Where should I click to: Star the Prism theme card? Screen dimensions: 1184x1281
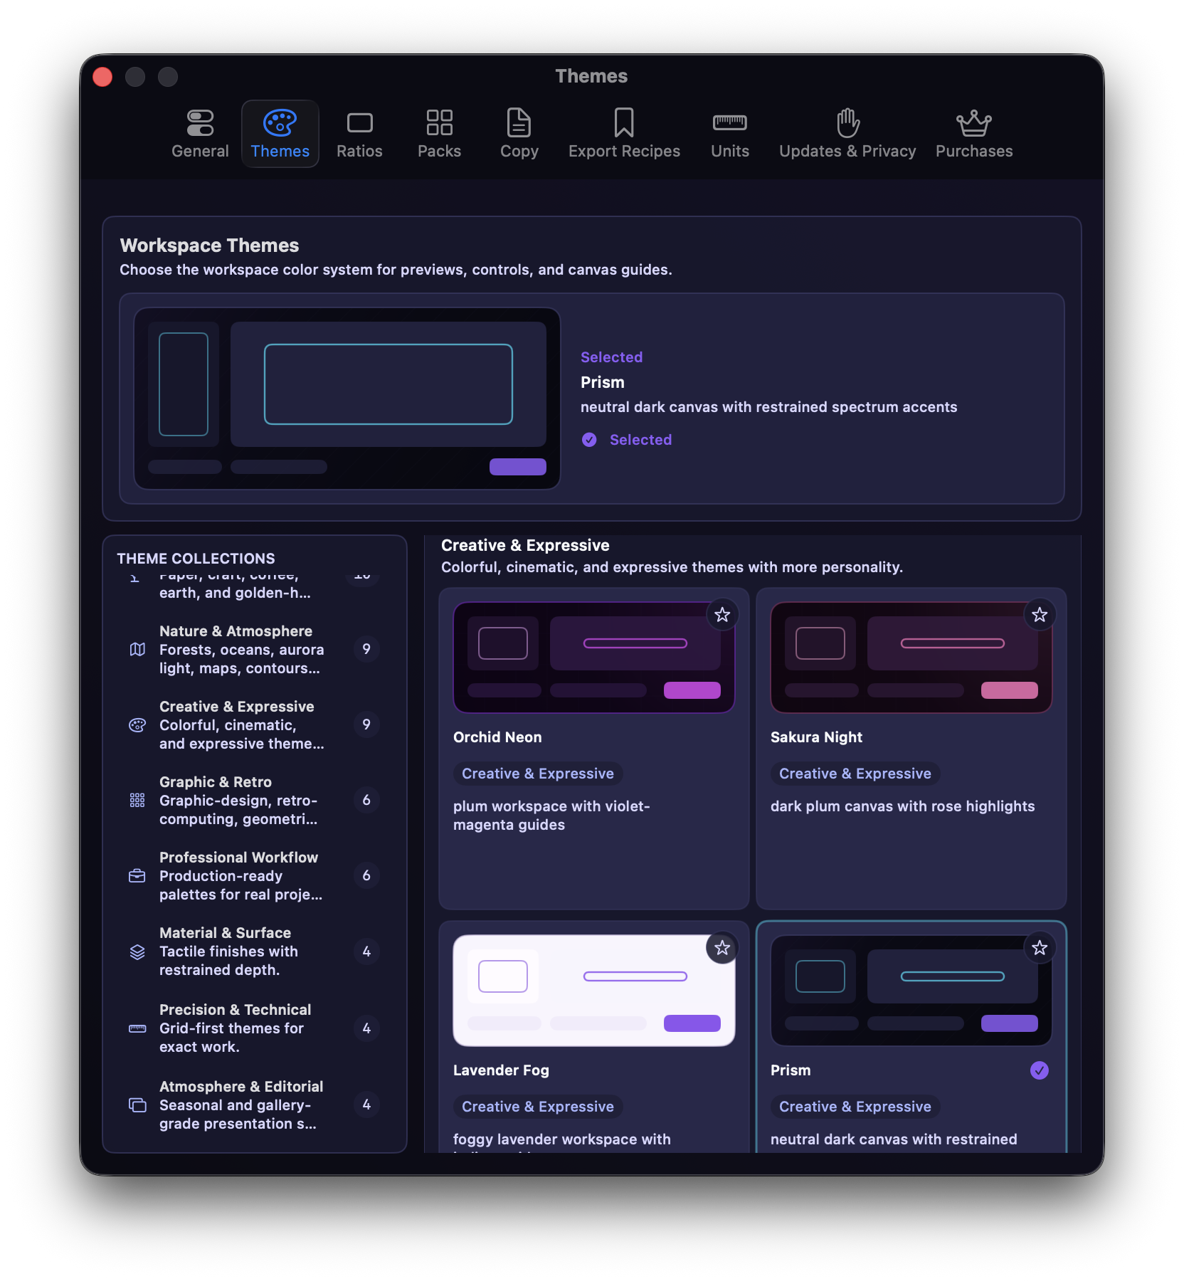1040,948
